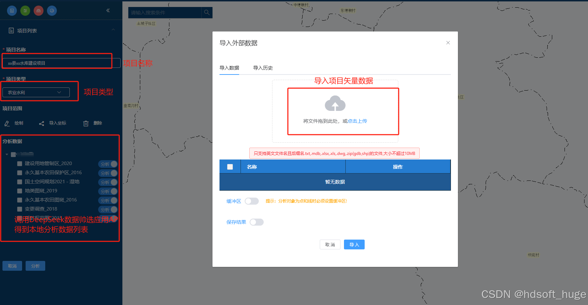Check the 地类图斑_2019 checkbox
The image size is (588, 305).
click(x=20, y=191)
